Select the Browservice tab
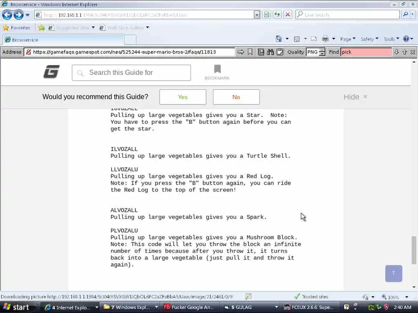This screenshot has height=313, width=418. tap(63, 40)
